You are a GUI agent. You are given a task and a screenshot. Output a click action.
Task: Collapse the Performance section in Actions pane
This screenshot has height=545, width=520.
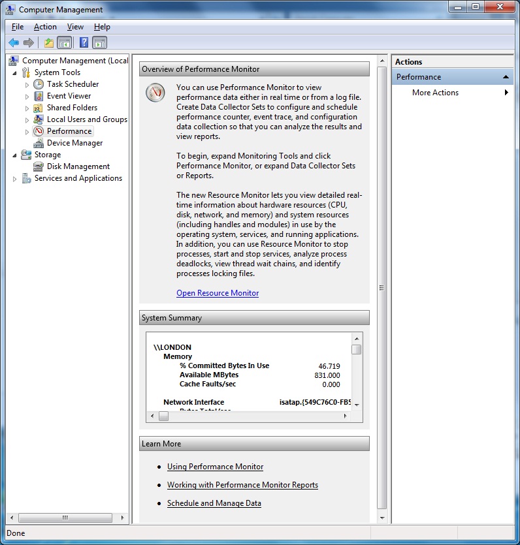coord(506,77)
